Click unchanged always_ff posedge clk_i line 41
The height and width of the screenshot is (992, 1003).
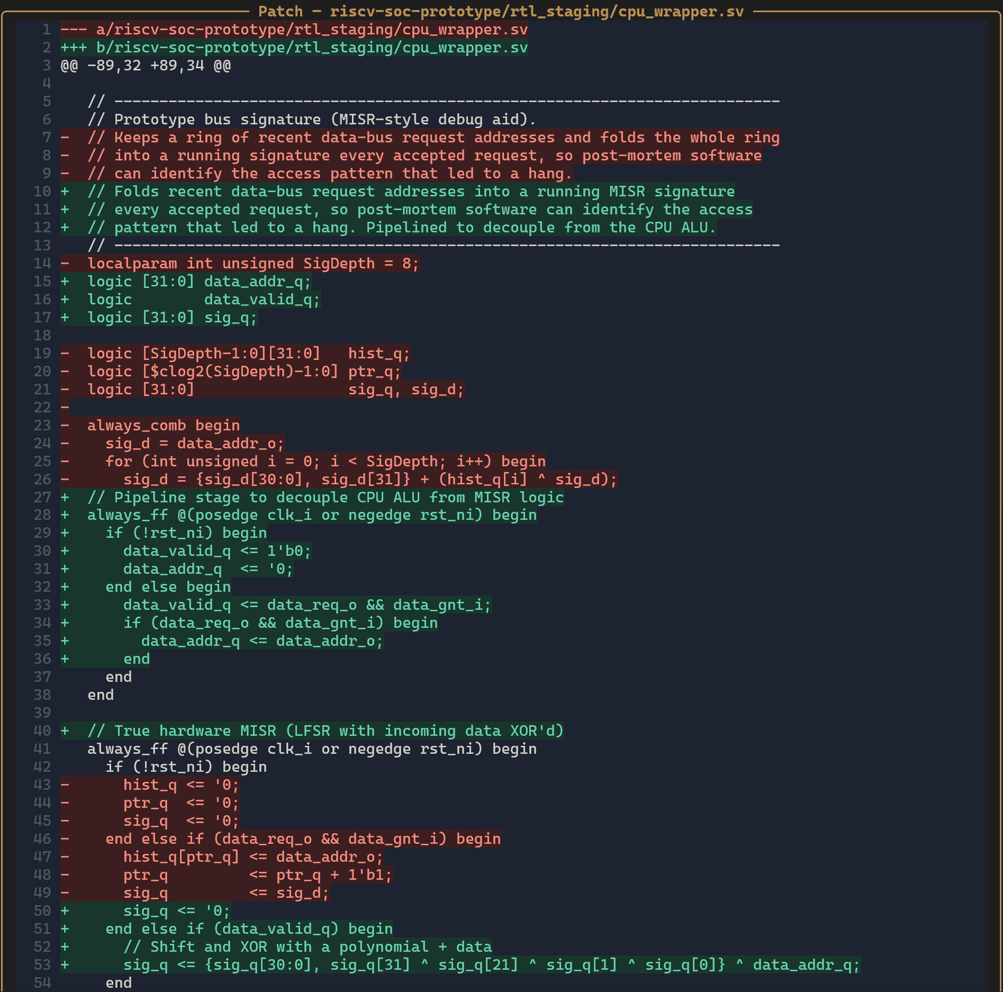(312, 749)
